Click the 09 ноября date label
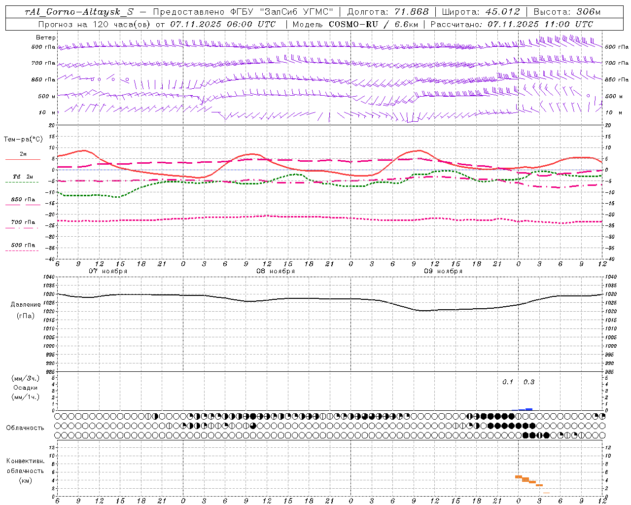 tap(443, 271)
